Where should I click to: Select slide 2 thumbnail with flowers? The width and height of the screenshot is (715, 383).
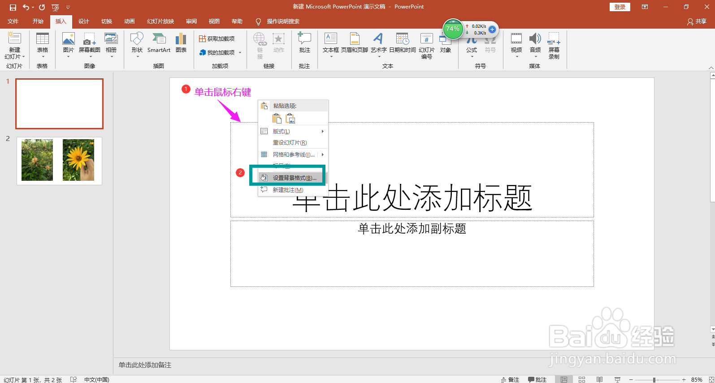click(59, 161)
